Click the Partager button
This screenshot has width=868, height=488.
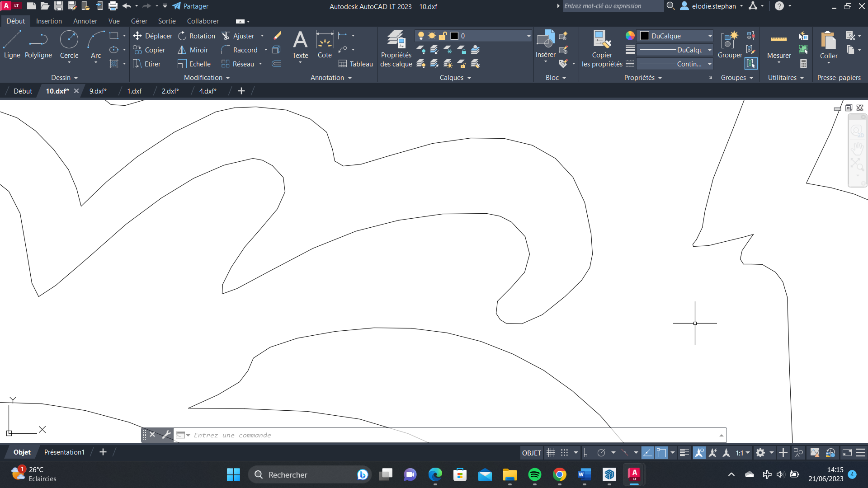(190, 6)
